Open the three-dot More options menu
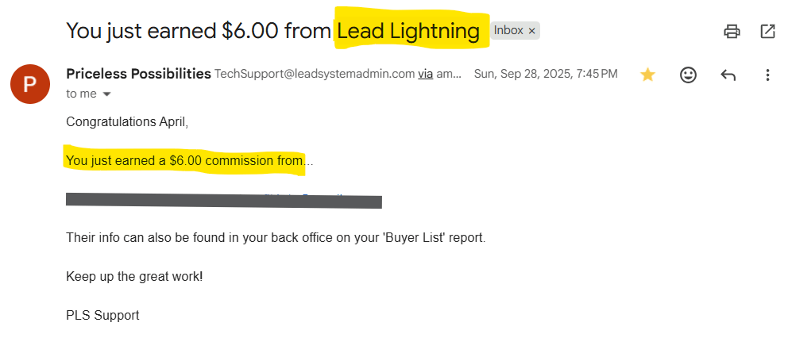This screenshot has height=357, width=792. click(767, 75)
